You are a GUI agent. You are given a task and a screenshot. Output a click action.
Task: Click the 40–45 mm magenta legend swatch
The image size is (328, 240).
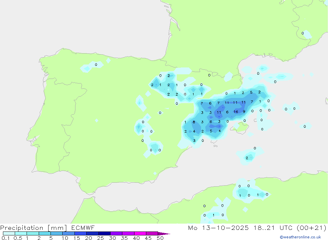click(140, 233)
